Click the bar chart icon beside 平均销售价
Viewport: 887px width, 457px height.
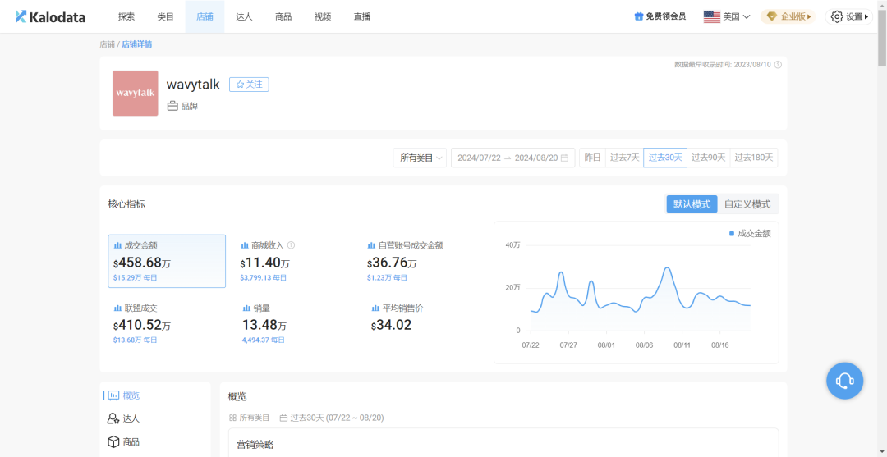point(375,308)
